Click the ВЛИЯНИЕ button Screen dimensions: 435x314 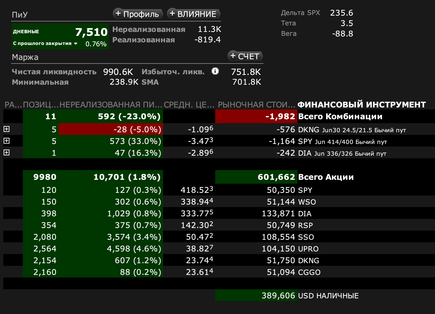[194, 14]
